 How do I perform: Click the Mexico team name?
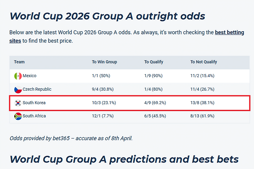point(29,76)
